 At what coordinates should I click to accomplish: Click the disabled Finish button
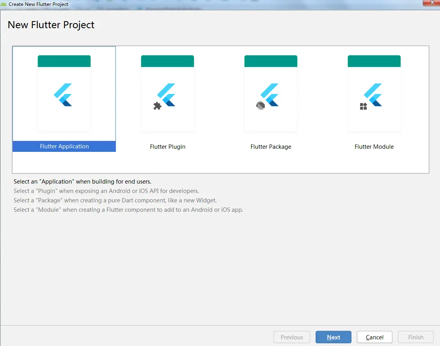pos(416,337)
